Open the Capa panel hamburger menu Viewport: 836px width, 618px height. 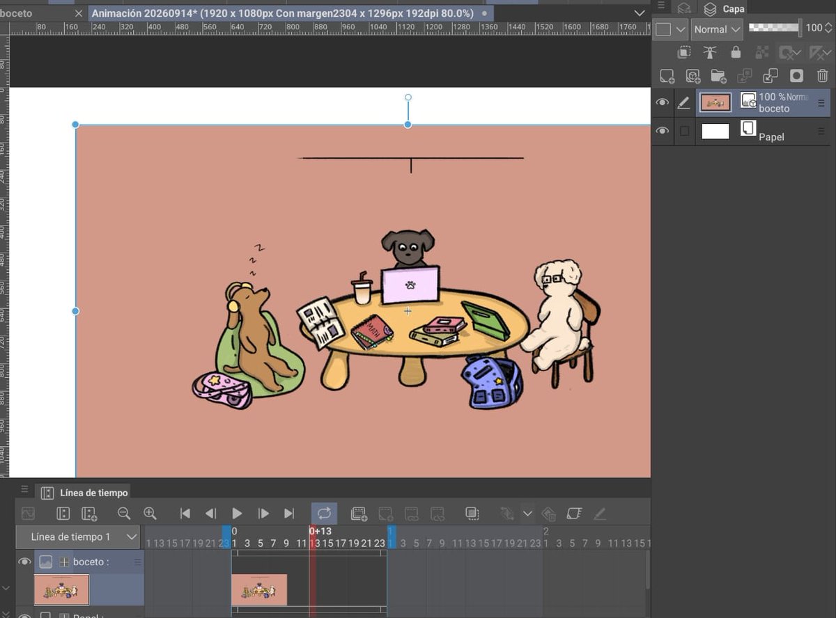point(660,6)
